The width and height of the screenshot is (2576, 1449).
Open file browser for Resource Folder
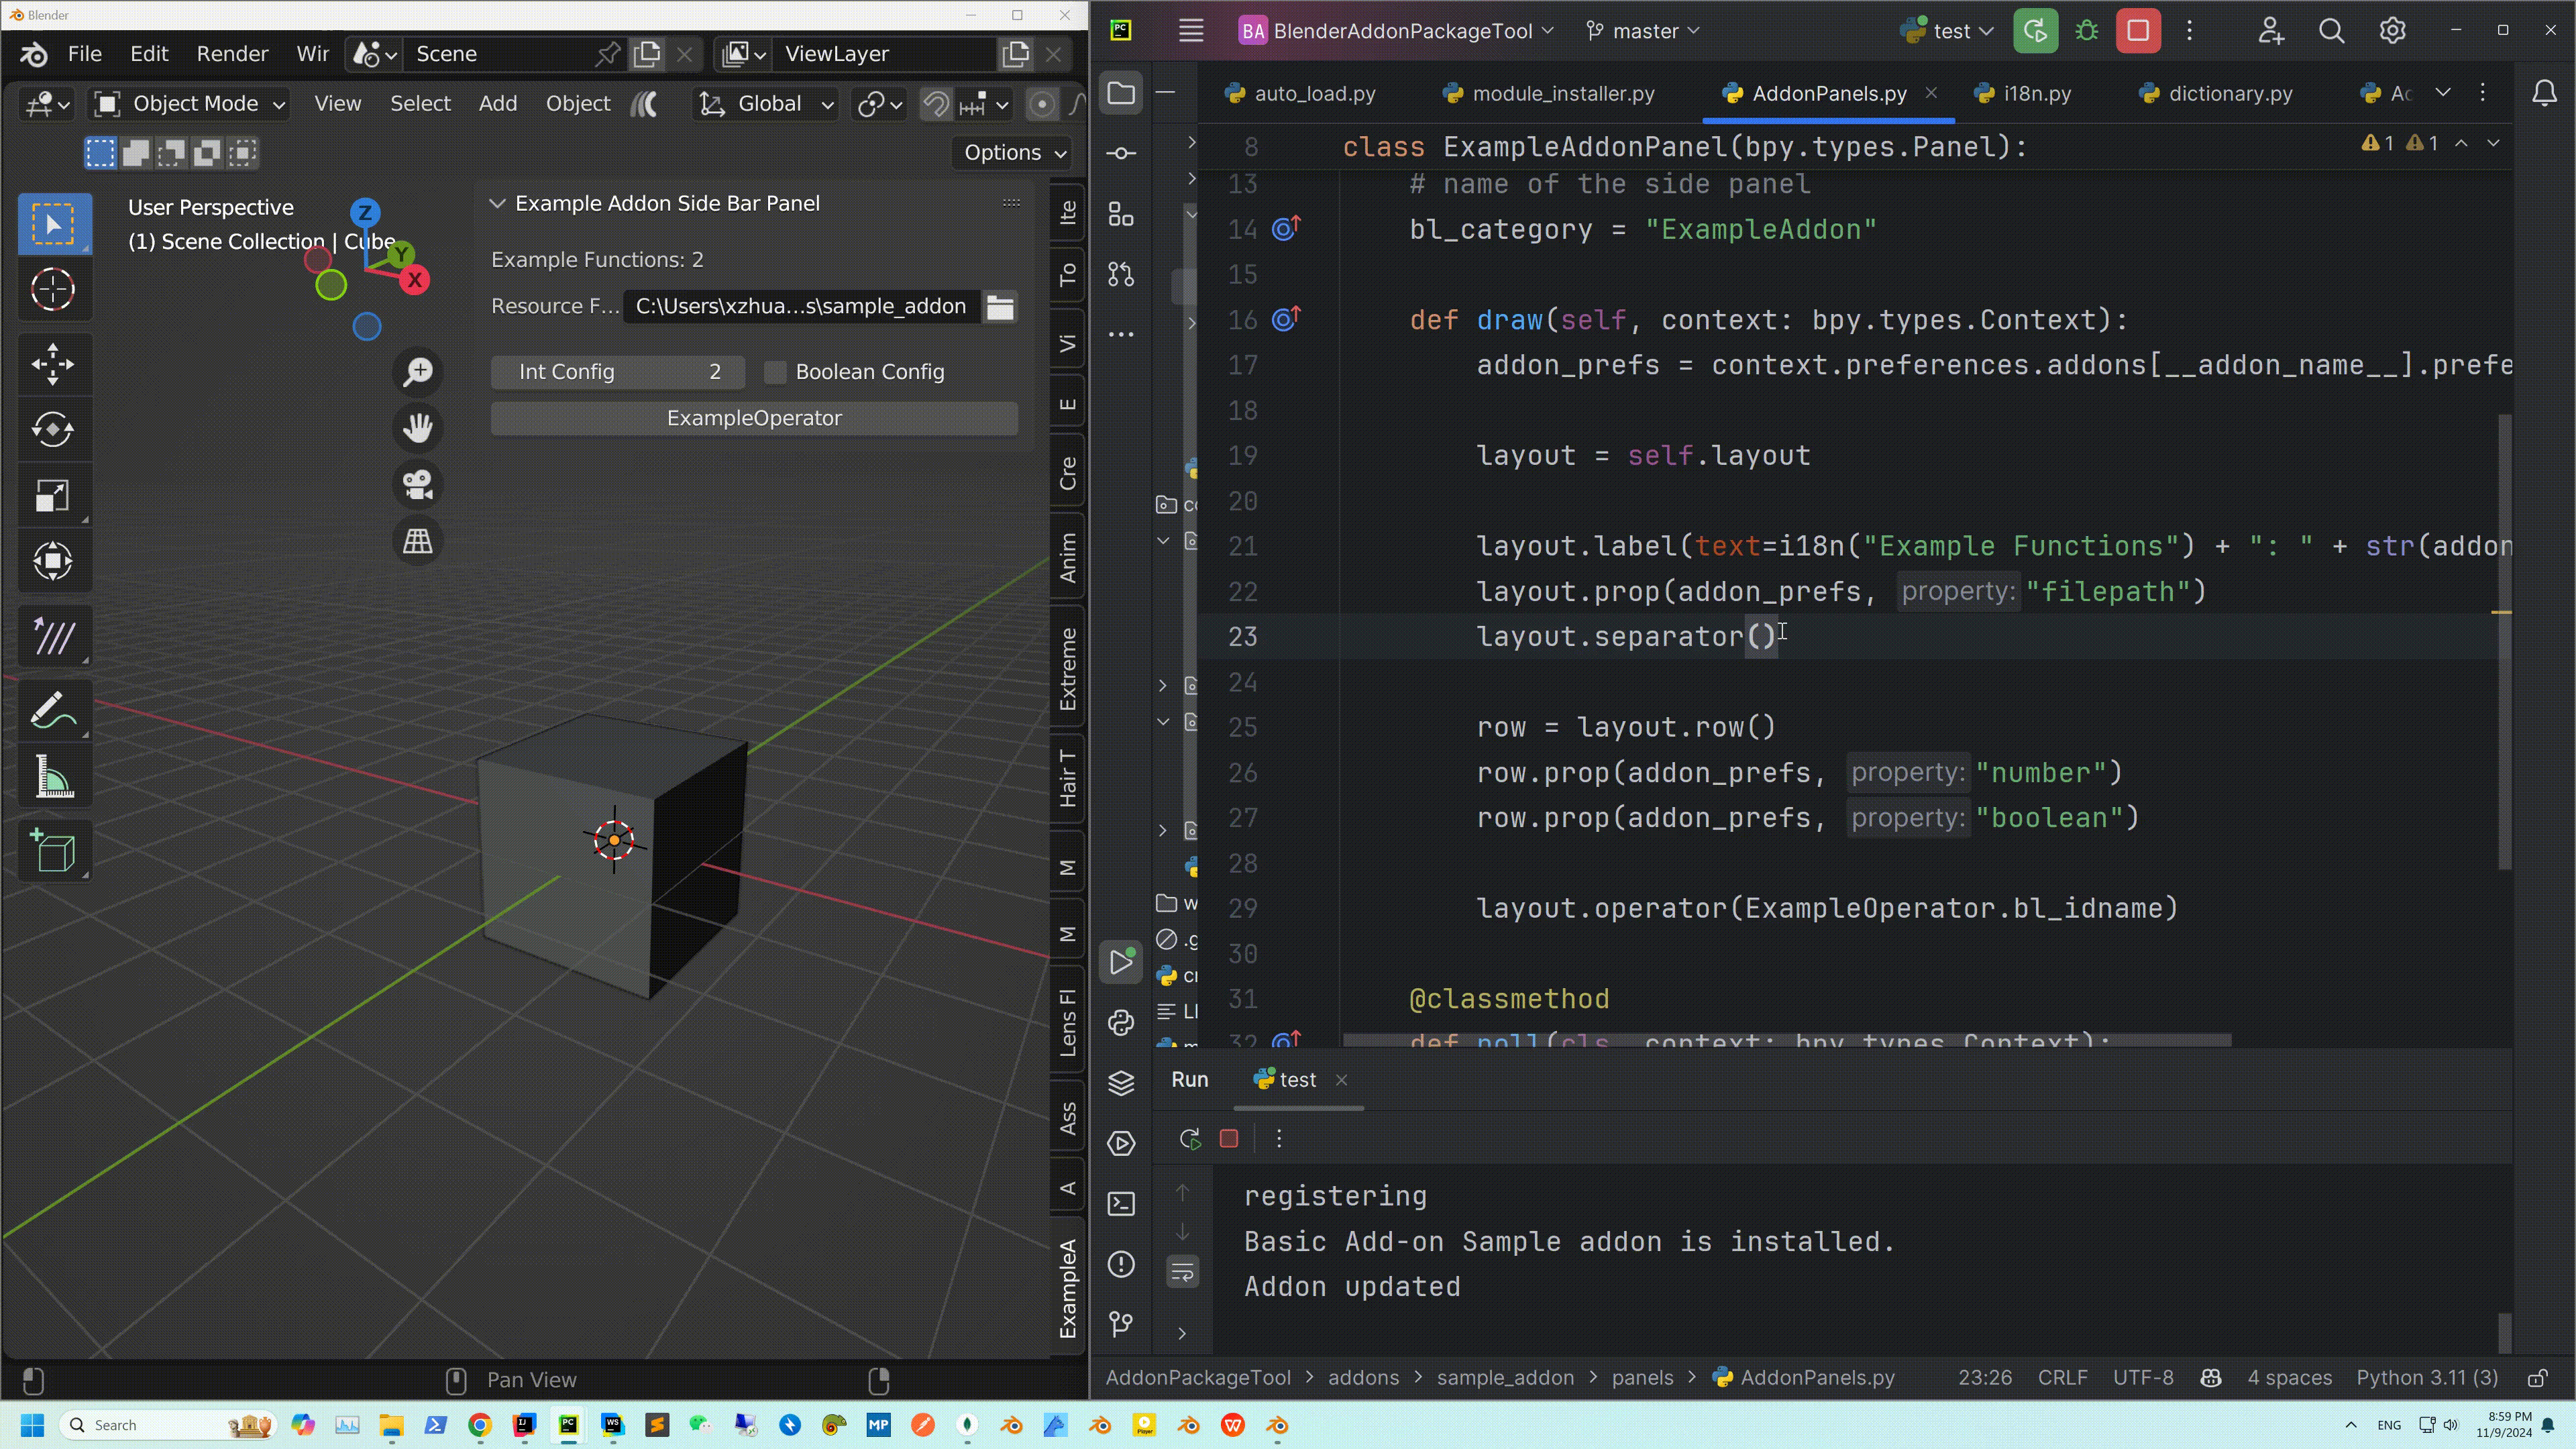tap(1000, 307)
